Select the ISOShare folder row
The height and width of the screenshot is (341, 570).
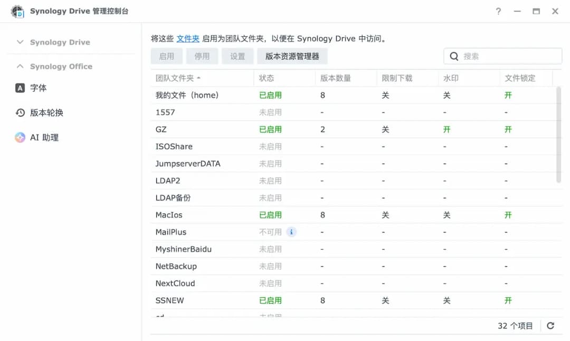point(353,147)
